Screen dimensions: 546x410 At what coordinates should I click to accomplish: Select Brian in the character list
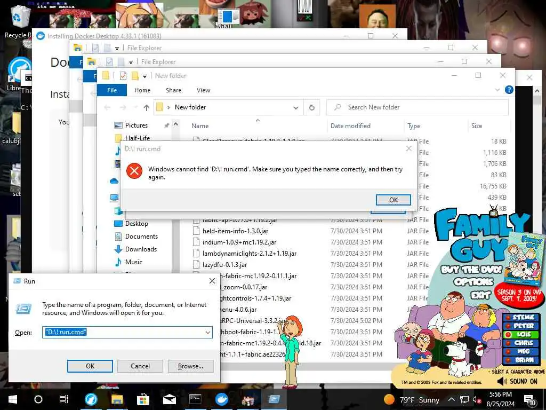click(521, 360)
